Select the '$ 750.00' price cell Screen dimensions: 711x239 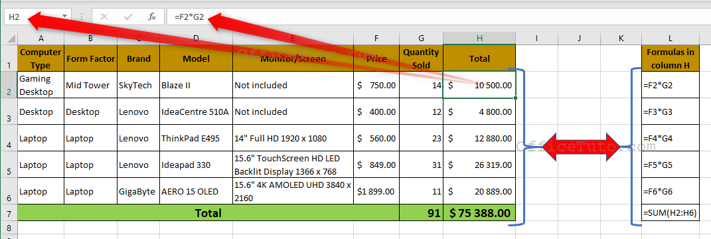[x=376, y=84]
